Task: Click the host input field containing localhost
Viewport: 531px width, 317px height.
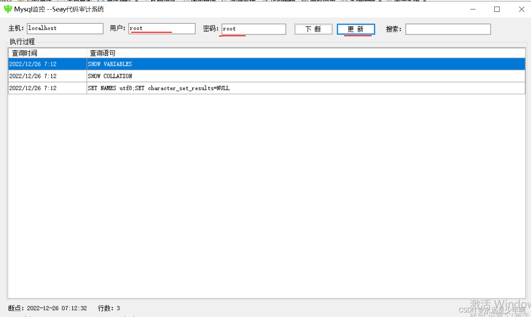Action: point(65,29)
